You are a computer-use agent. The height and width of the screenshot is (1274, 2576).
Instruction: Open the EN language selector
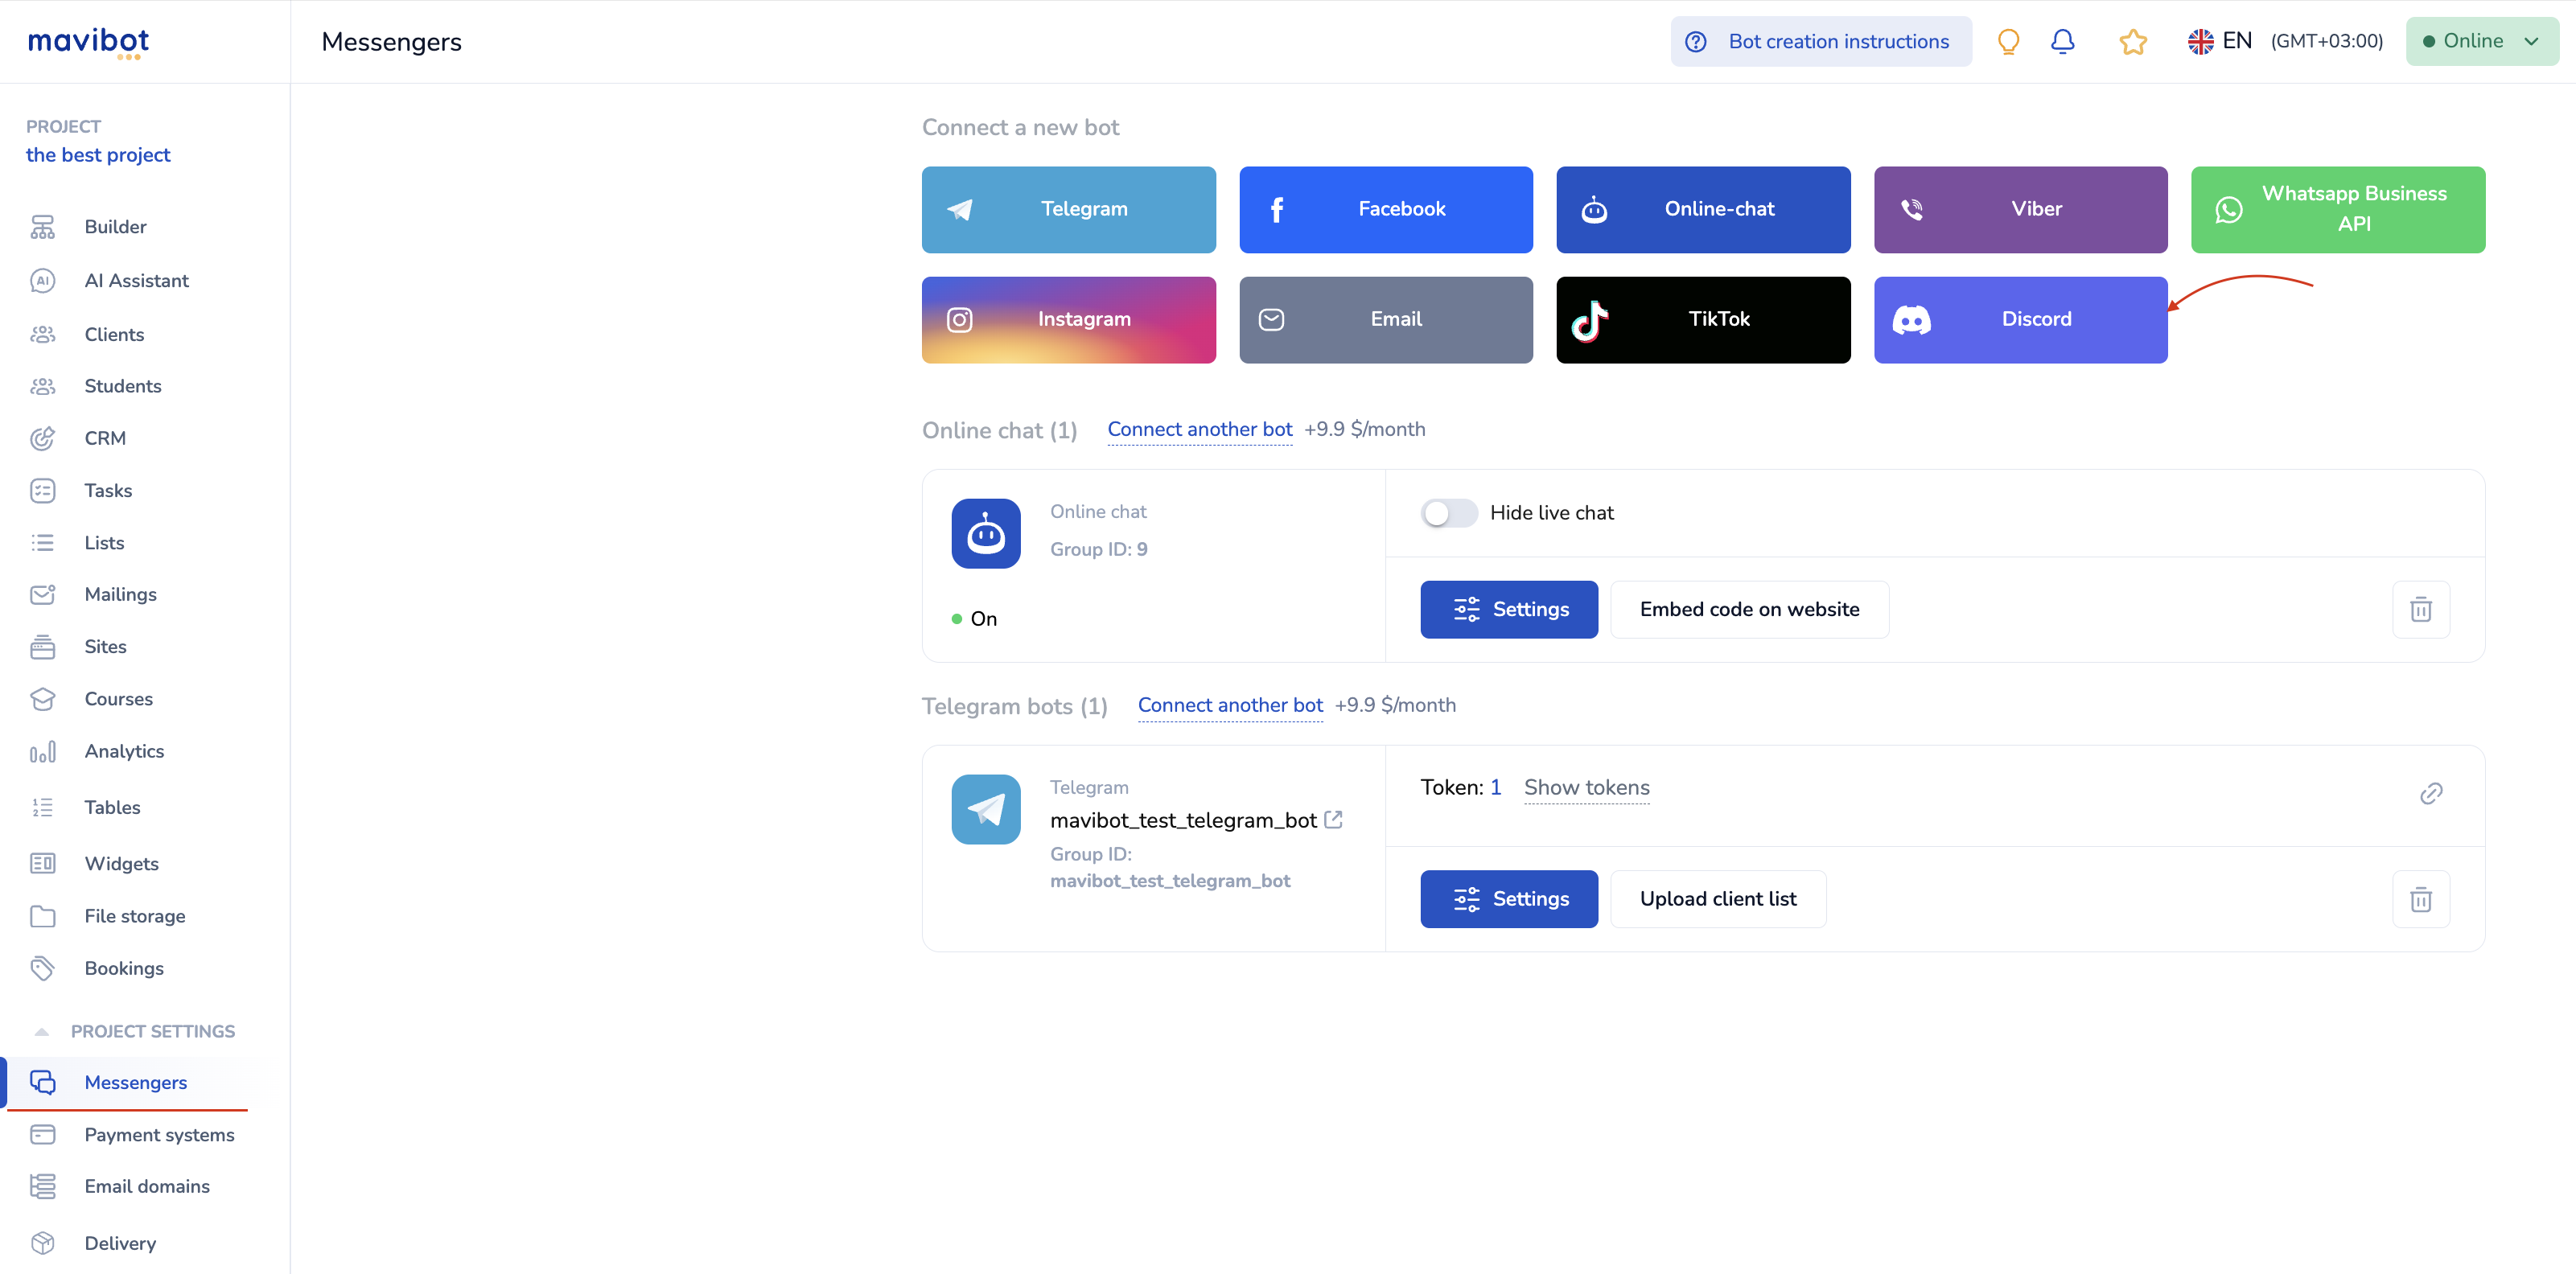(2220, 41)
